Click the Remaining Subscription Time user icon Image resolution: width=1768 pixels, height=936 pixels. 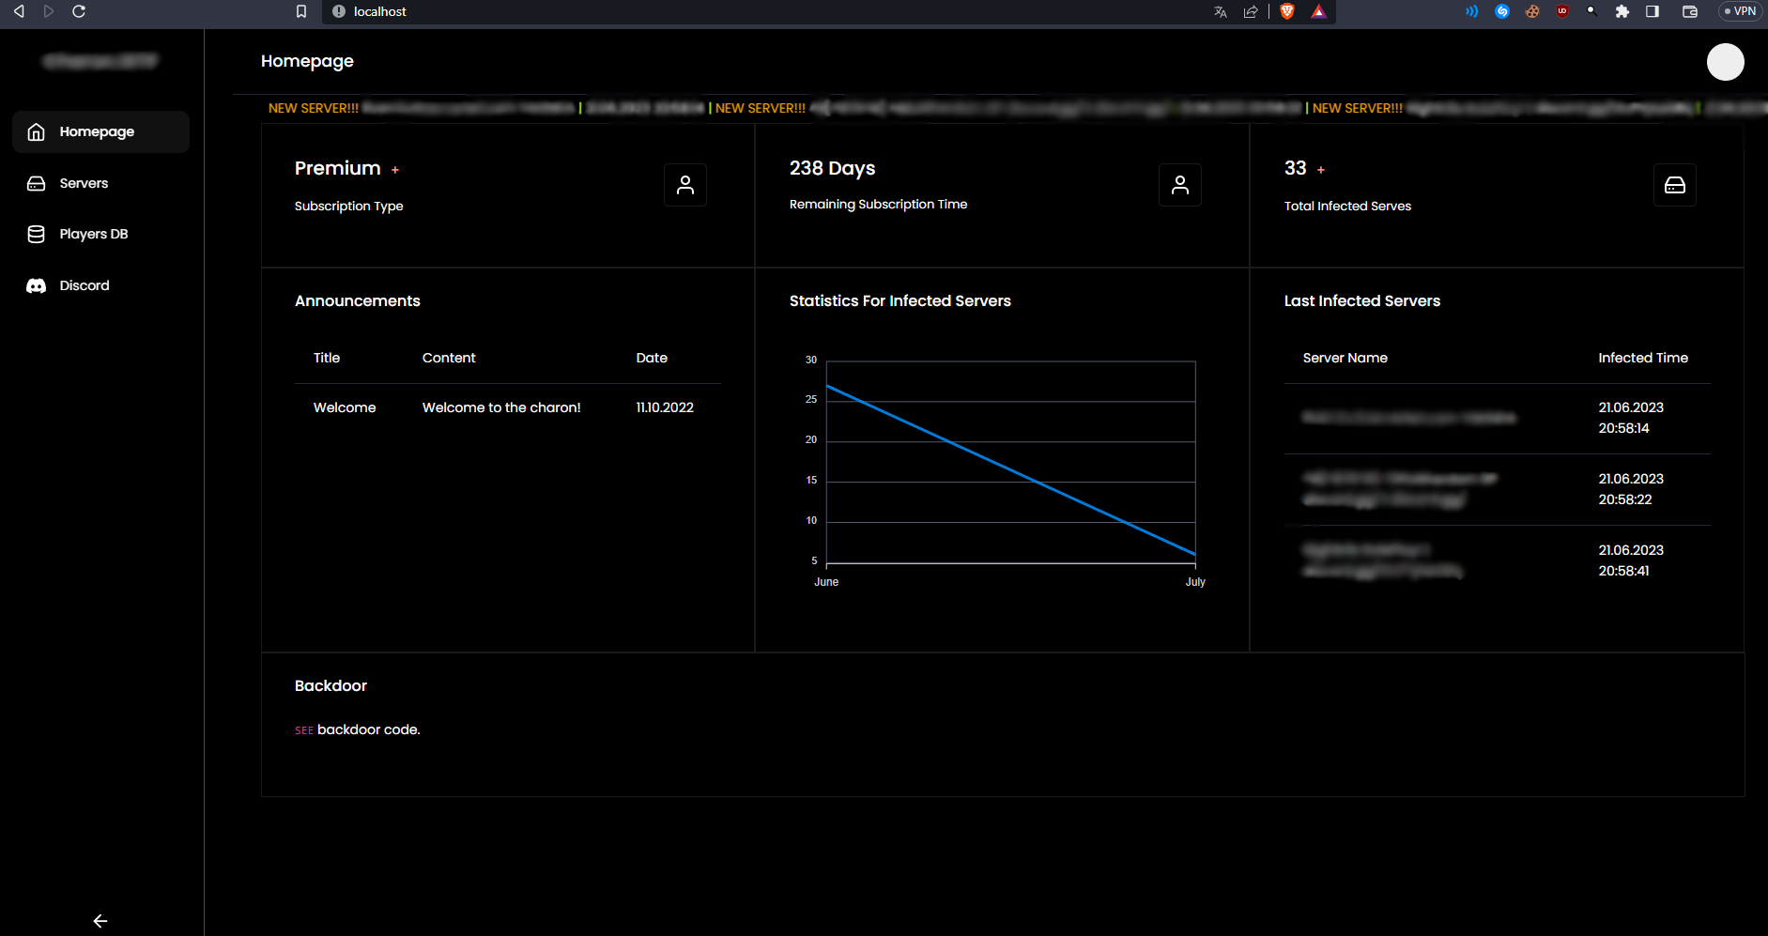[x=1180, y=185]
